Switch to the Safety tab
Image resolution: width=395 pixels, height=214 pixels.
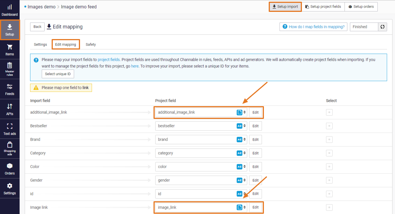tap(91, 44)
